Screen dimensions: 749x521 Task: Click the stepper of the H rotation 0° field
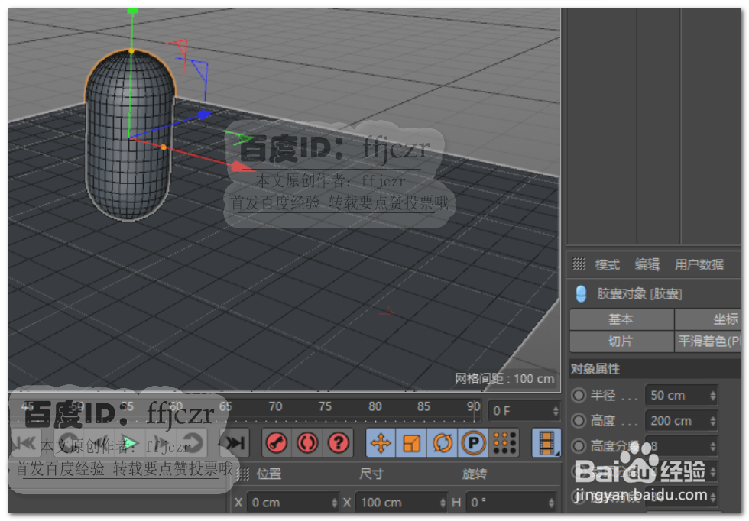pyautogui.click(x=552, y=503)
